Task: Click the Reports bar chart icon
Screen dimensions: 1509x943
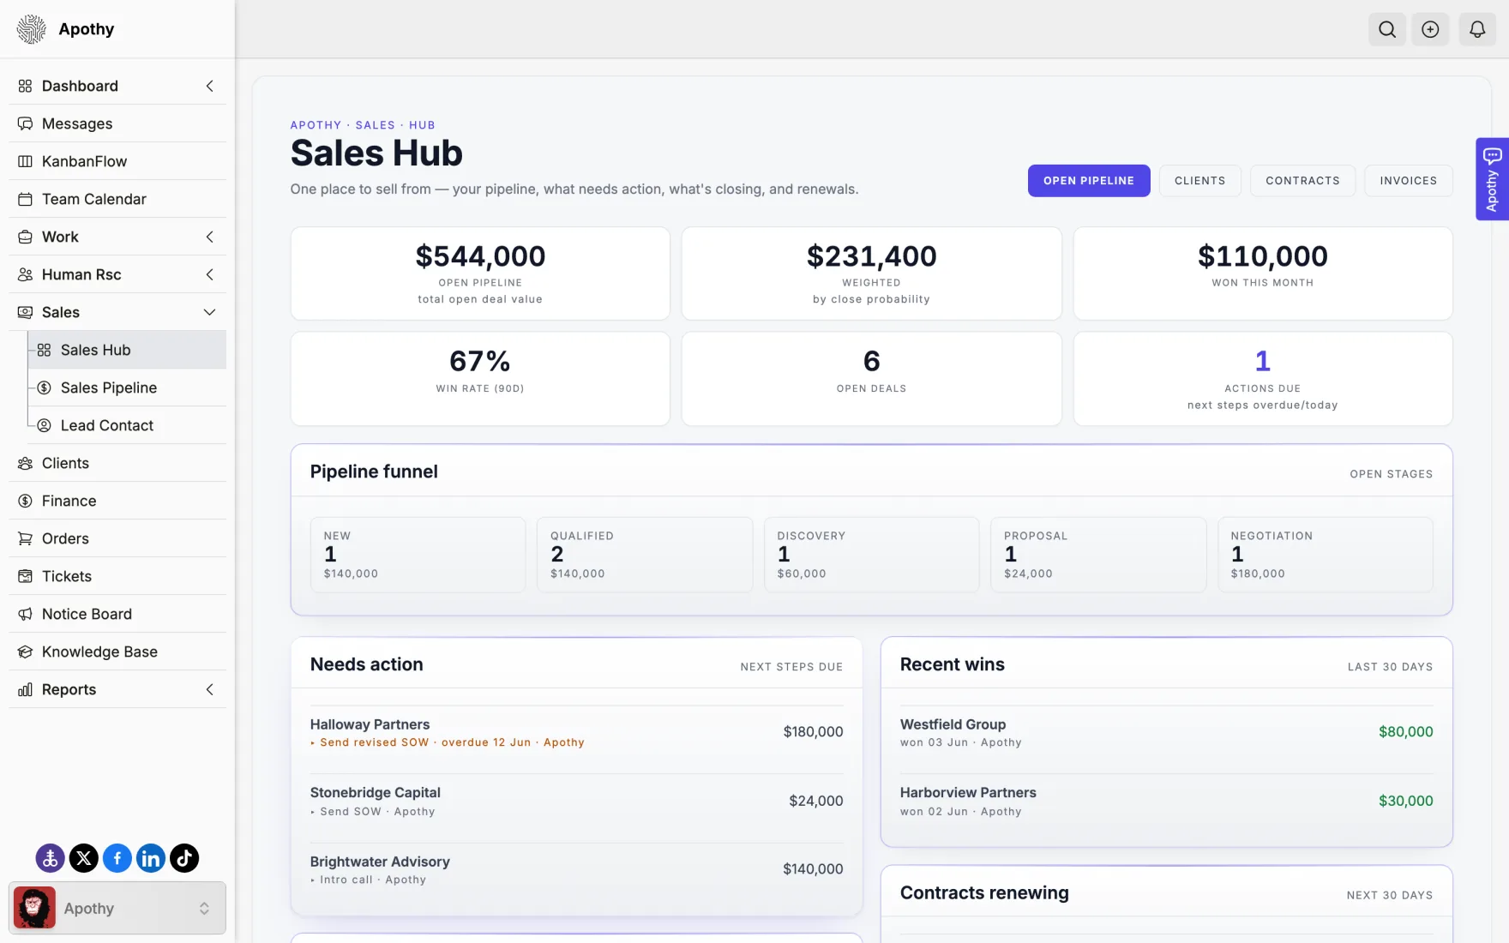Action: coord(25,689)
